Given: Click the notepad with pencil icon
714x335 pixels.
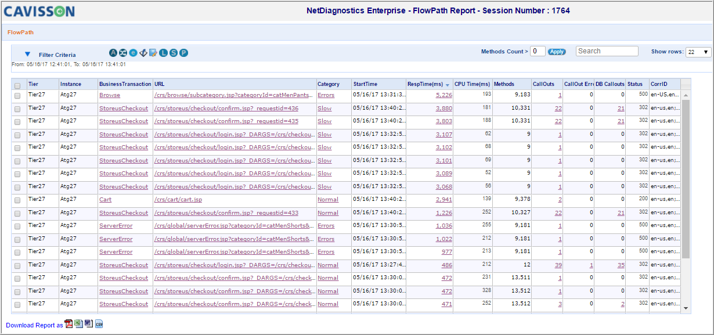Looking at the screenshot, I should (x=153, y=53).
